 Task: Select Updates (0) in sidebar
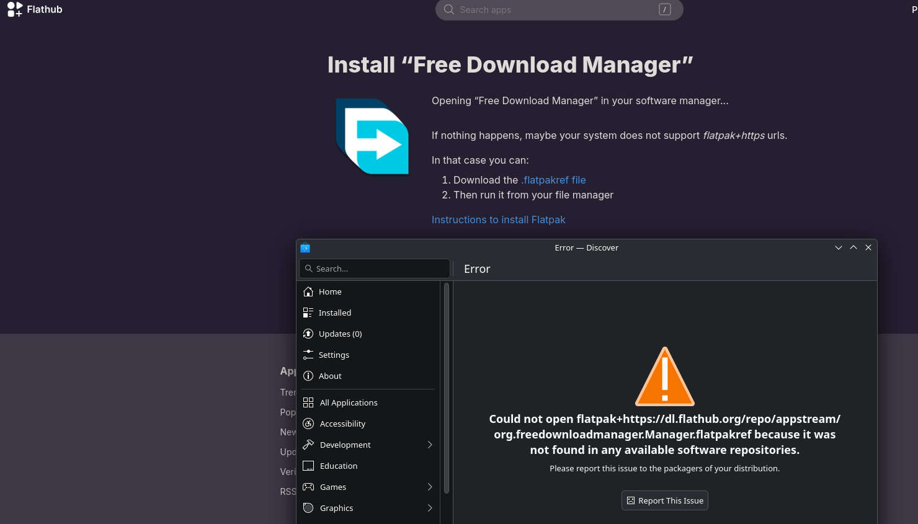click(x=340, y=334)
